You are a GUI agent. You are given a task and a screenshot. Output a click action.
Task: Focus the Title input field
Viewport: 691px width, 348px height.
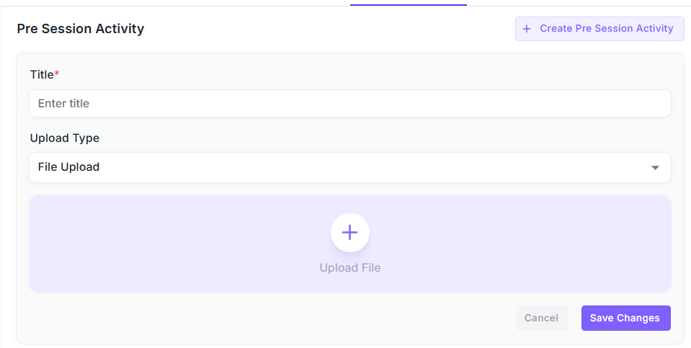pos(349,103)
